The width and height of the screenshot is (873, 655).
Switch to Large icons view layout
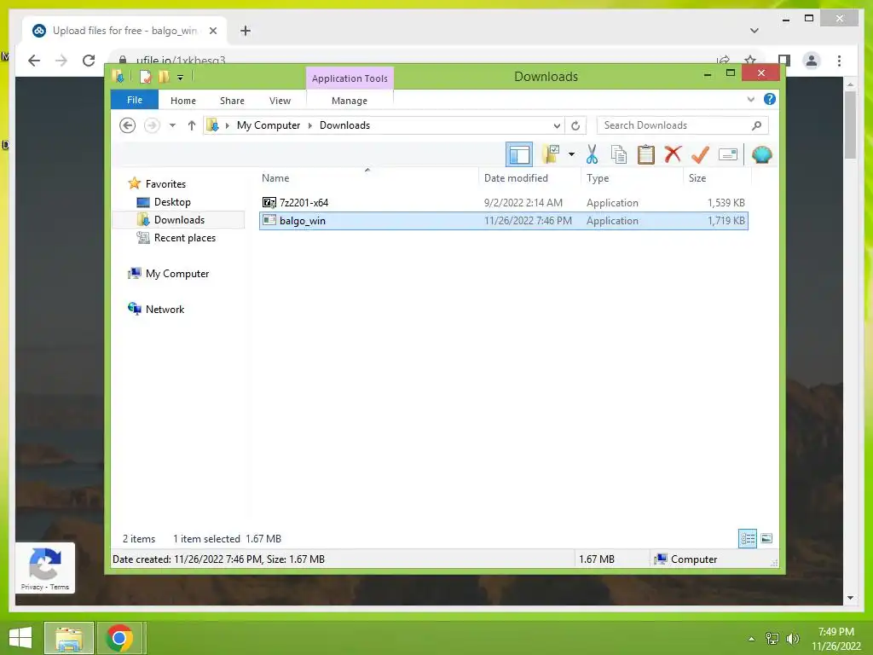pyautogui.click(x=766, y=539)
